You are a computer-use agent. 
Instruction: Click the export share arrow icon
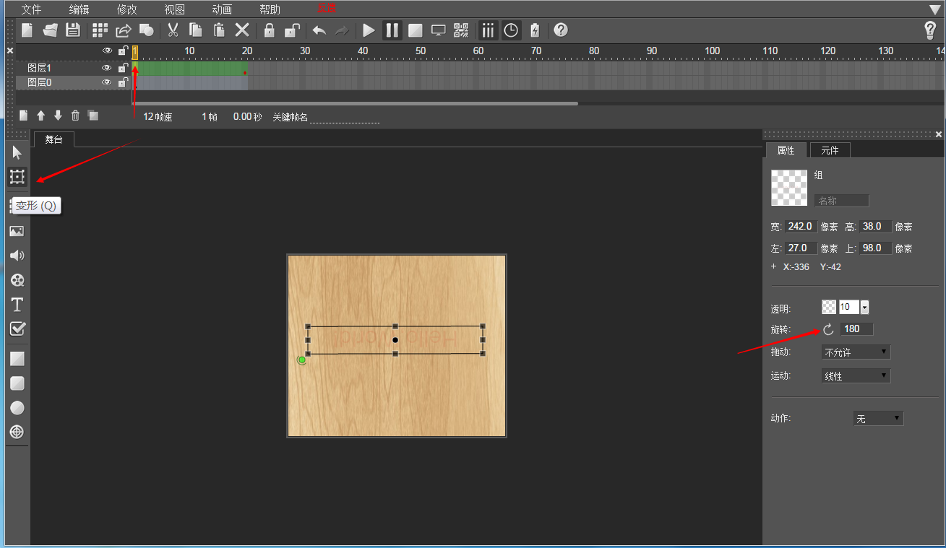(124, 30)
